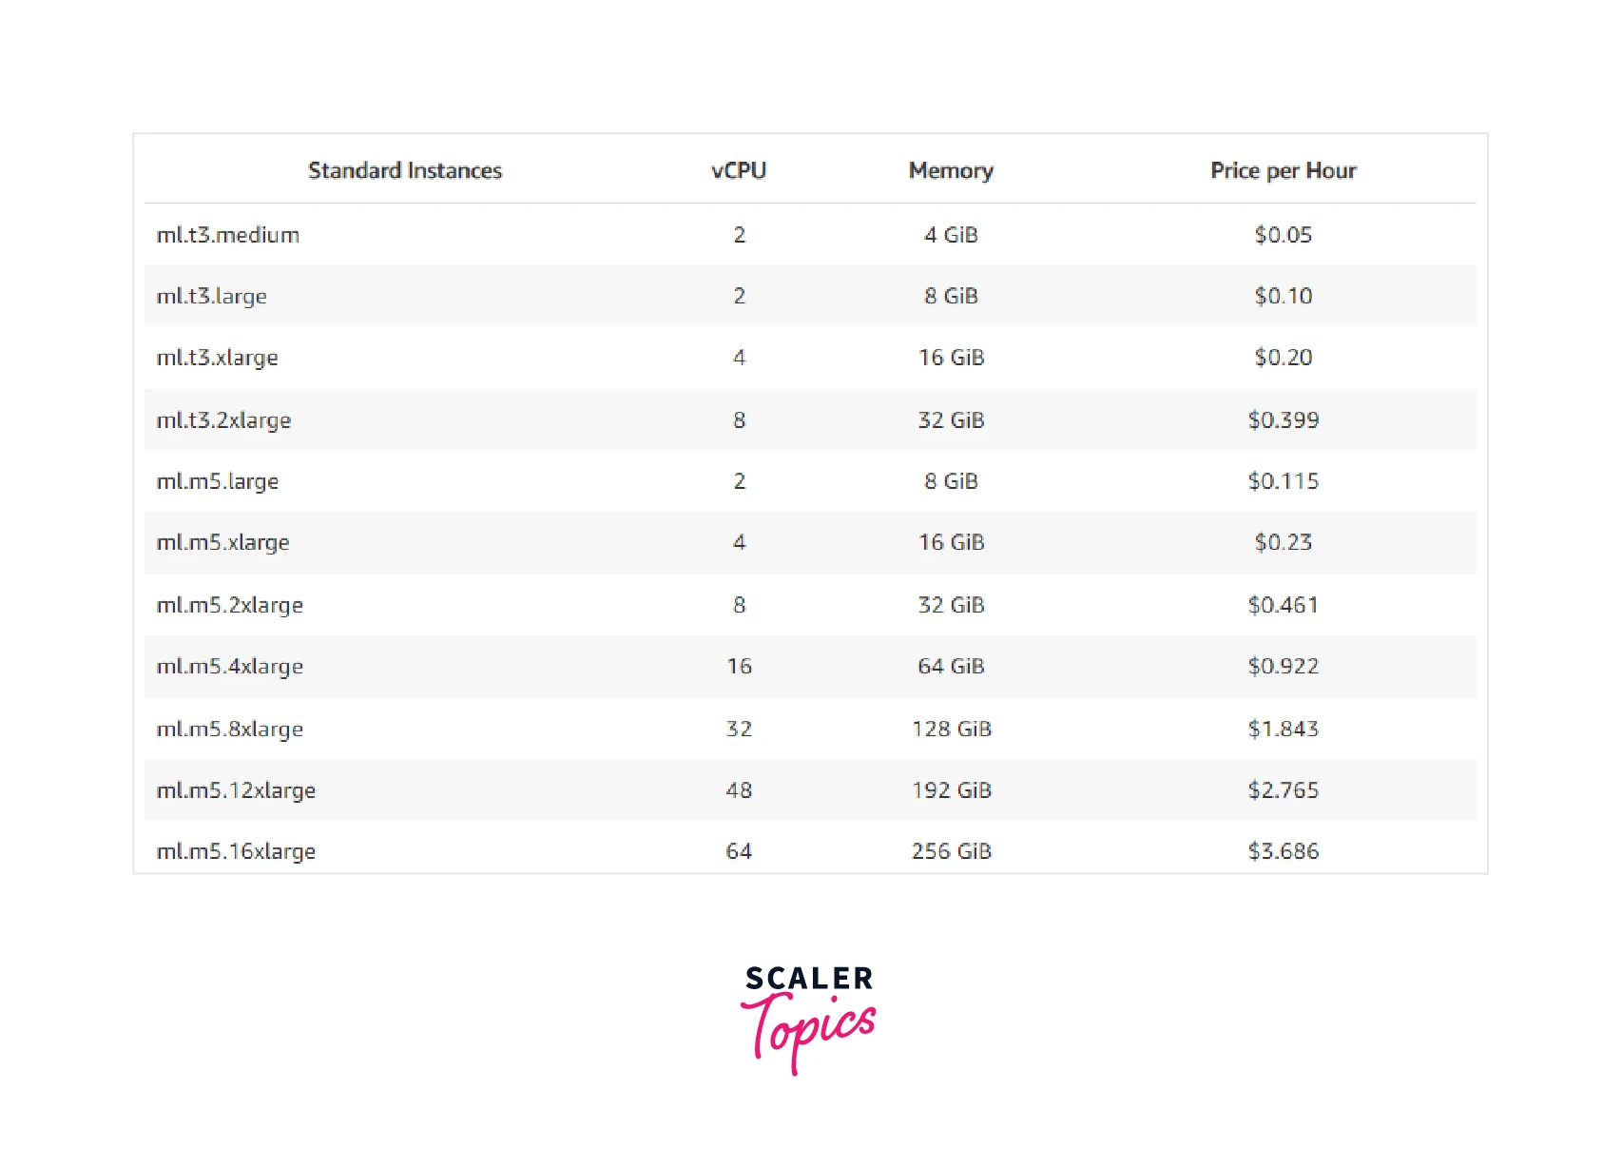Click the ml.m5.8xlarge instance name
The image size is (1622, 1168).
[230, 729]
